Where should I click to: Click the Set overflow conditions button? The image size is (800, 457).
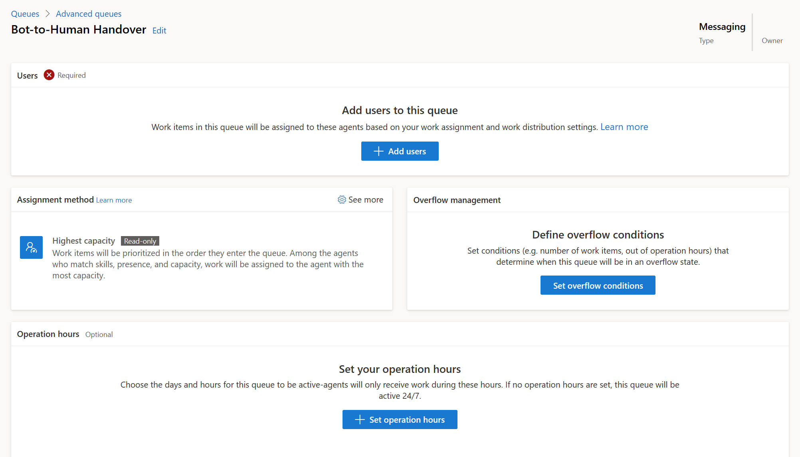pyautogui.click(x=598, y=285)
